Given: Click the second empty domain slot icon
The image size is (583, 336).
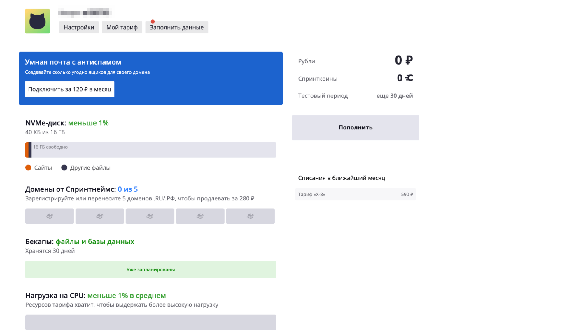Looking at the screenshot, I should pyautogui.click(x=100, y=216).
